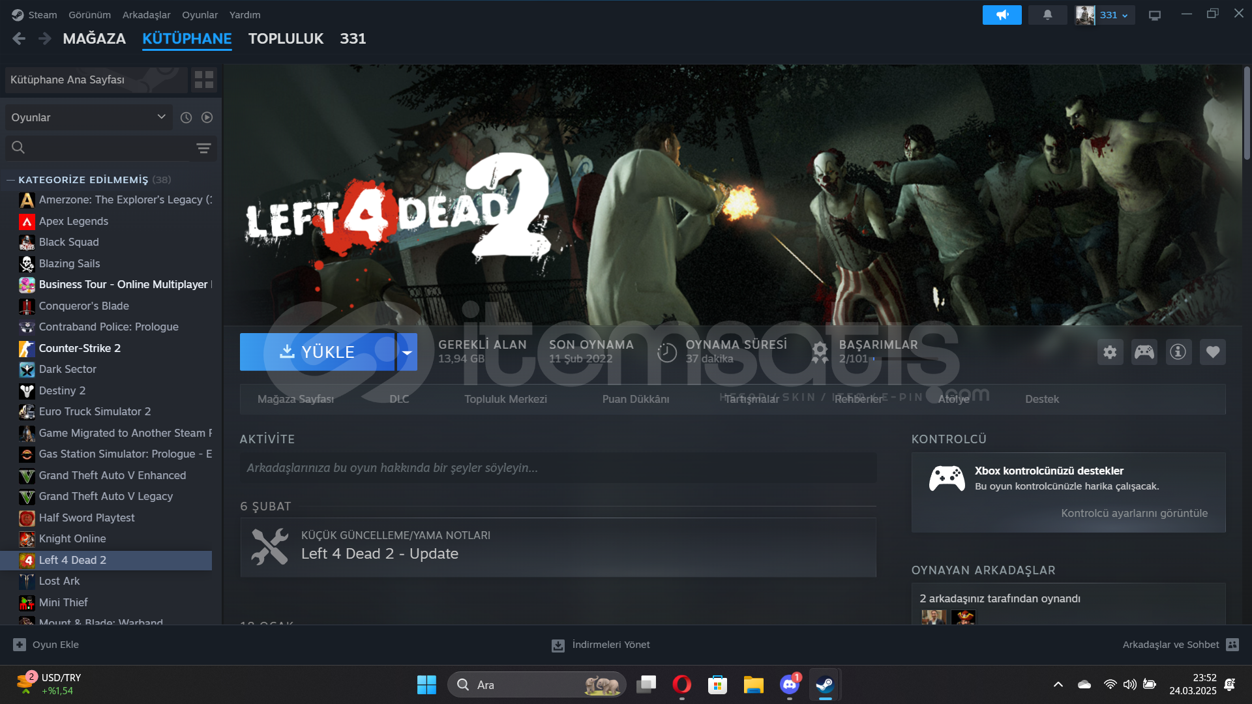The image size is (1252, 704).
Task: Click the back navigation arrow
Action: tap(19, 39)
